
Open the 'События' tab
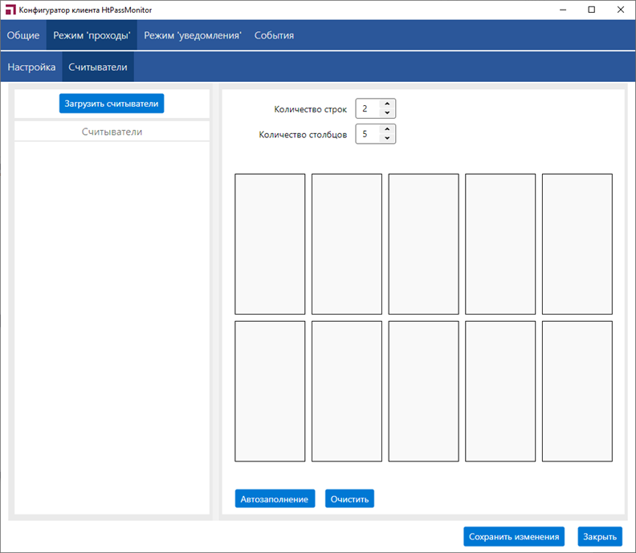pos(274,35)
